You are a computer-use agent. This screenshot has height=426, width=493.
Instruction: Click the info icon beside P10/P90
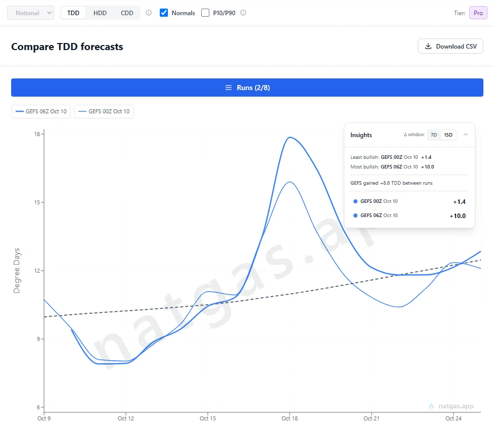coord(243,13)
